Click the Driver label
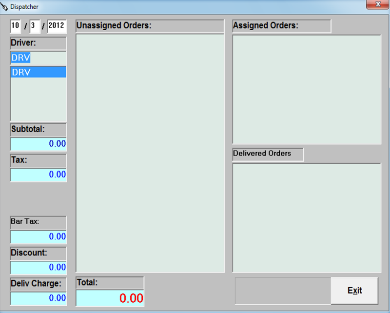390x313 pixels. click(39, 43)
